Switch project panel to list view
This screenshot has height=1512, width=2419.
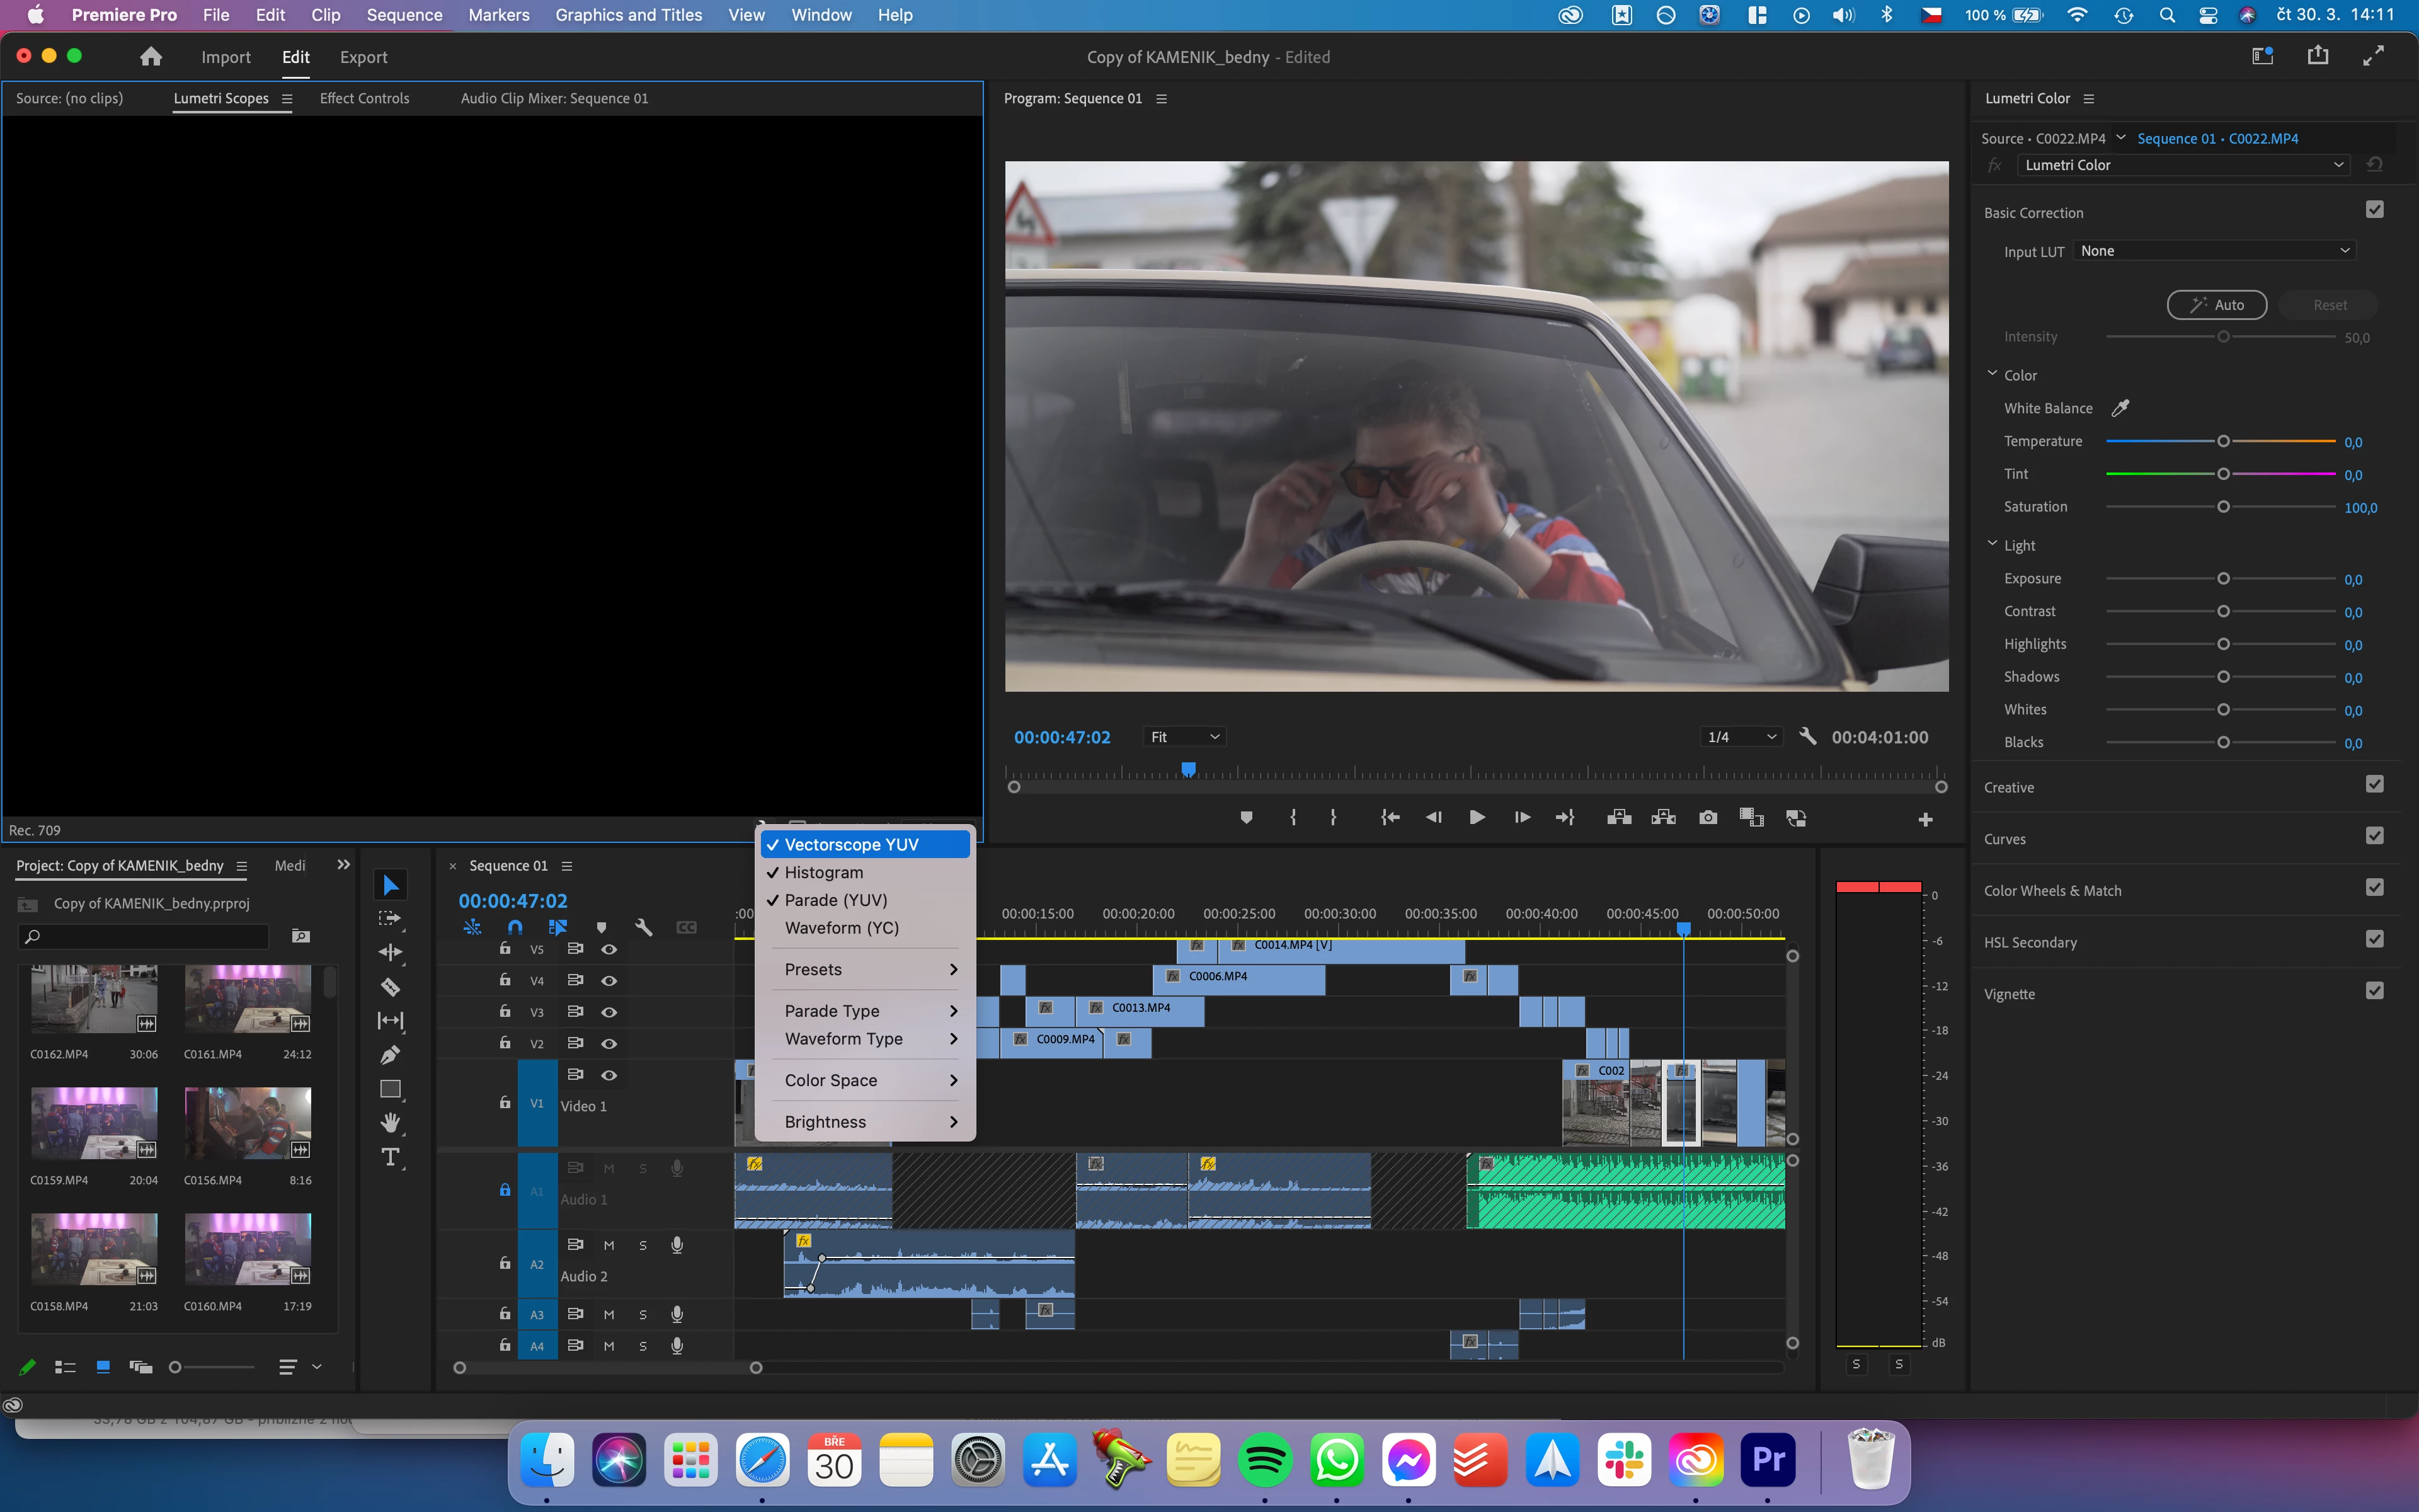point(65,1367)
